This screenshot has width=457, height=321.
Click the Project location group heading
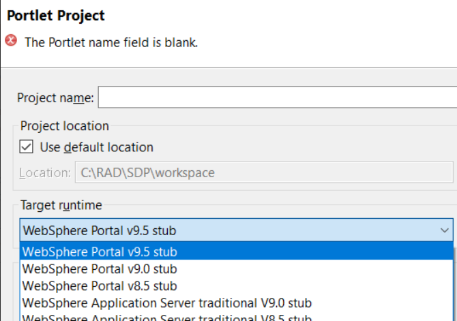pos(64,125)
